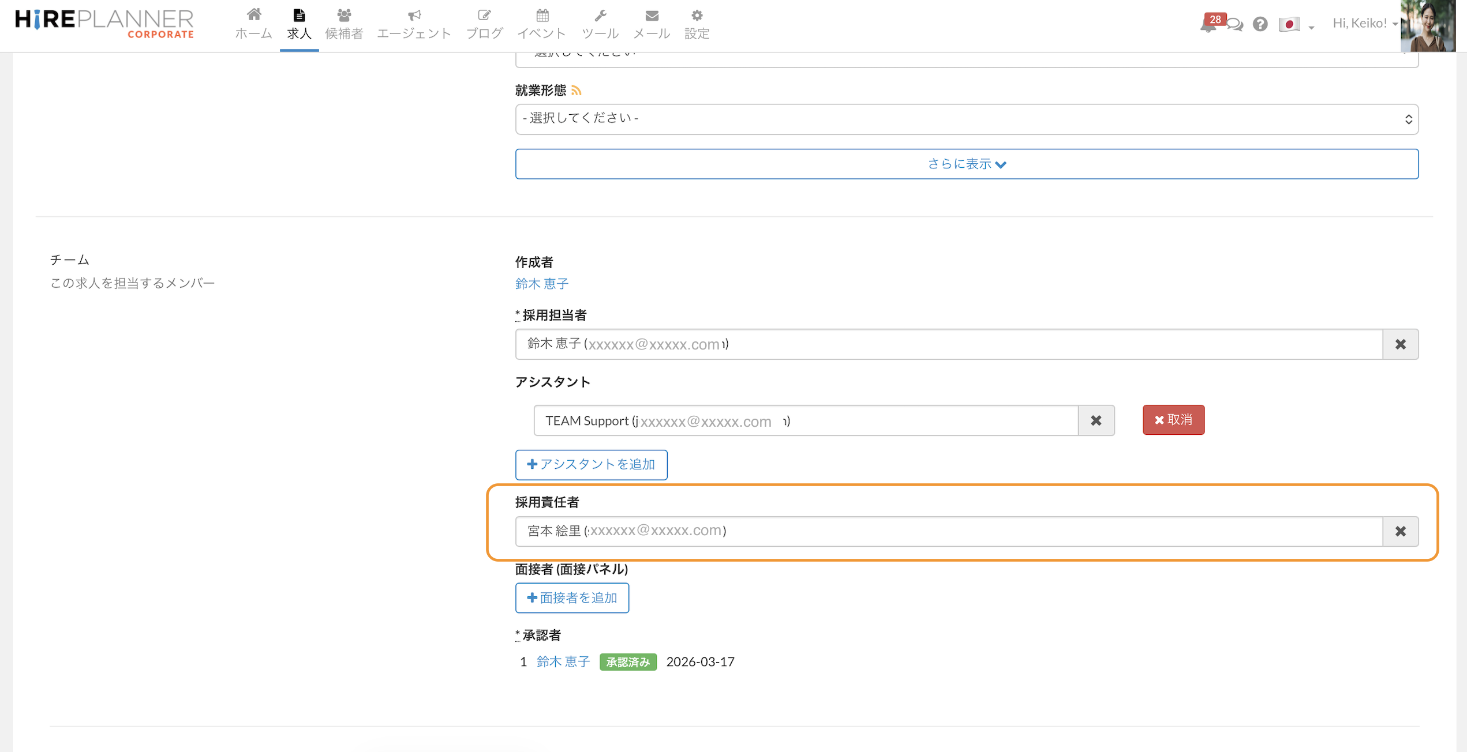The image size is (1467, 752).
Task: Click the HirePlanner Corporate logo
Action: pos(104,23)
